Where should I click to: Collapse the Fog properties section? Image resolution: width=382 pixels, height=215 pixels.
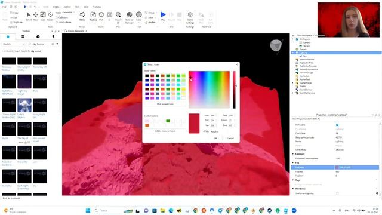293,163
